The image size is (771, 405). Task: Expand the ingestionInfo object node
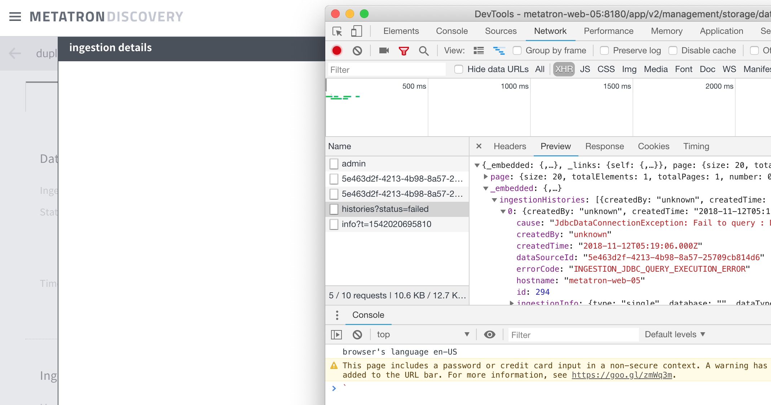pyautogui.click(x=512, y=303)
